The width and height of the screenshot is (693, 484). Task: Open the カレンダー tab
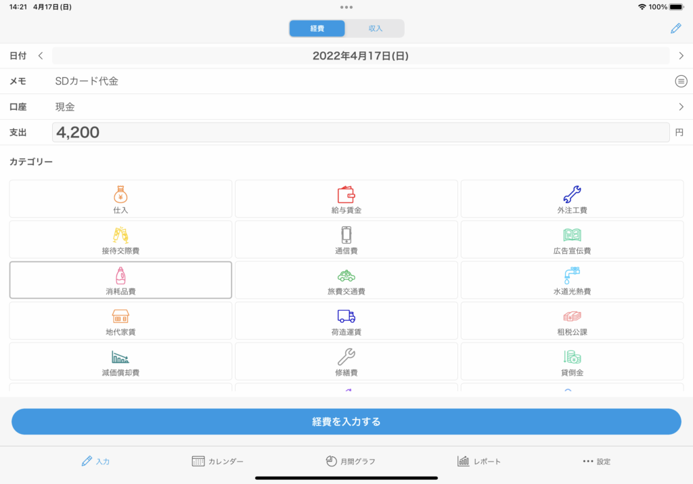(x=217, y=462)
